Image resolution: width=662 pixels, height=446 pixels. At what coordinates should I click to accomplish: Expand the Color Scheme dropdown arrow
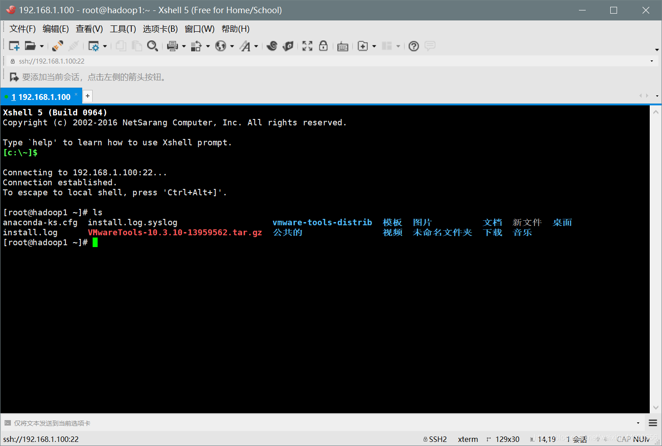click(x=208, y=46)
